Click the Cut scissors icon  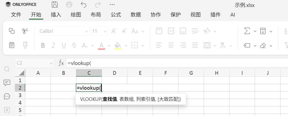[x=25, y=31]
